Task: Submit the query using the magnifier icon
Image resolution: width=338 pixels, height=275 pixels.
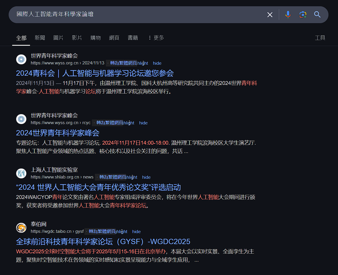Action: click(317, 15)
